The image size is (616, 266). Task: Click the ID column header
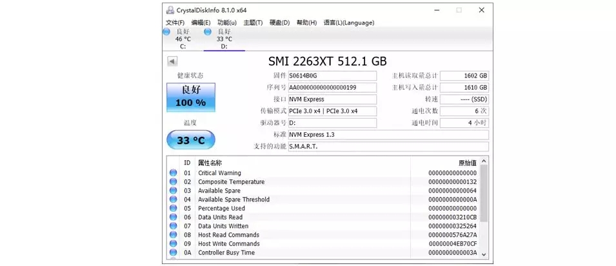188,163
